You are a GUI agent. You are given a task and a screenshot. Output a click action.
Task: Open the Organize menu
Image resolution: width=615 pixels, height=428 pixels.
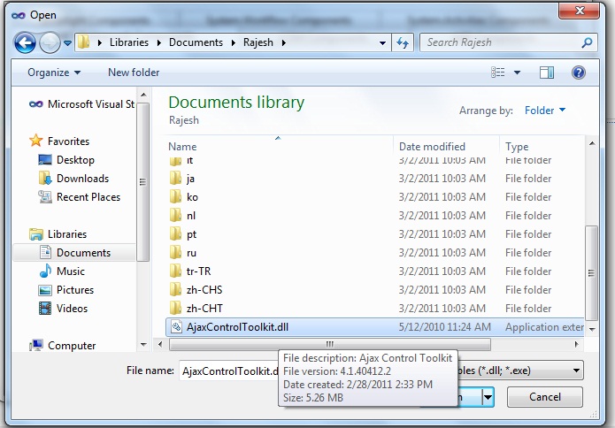pos(54,73)
